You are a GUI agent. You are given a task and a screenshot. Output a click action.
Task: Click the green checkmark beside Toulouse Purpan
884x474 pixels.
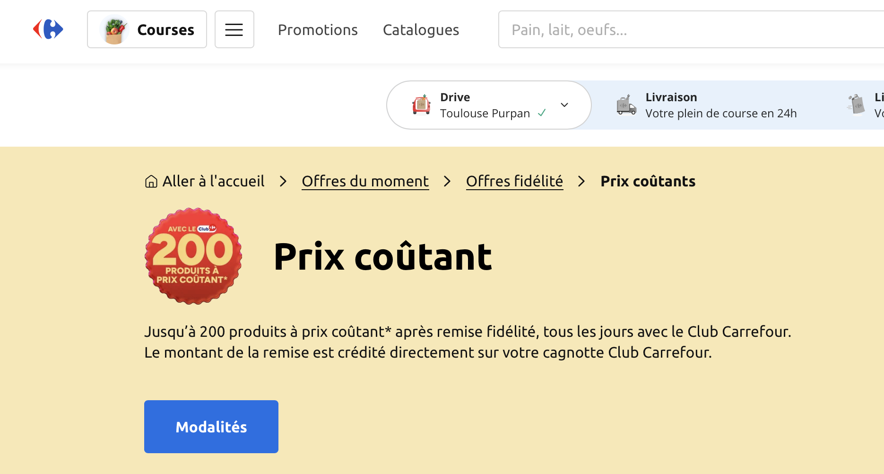(x=542, y=113)
